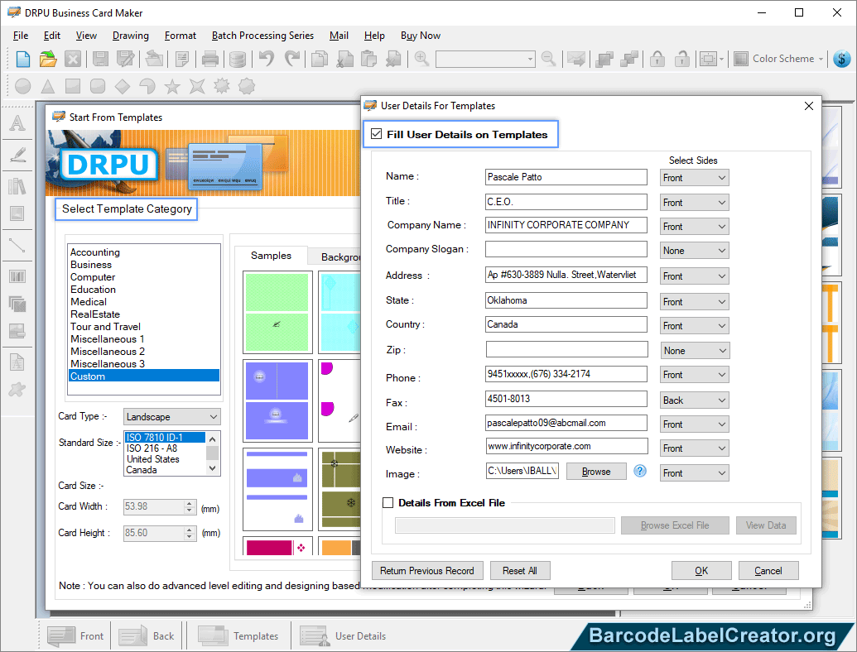This screenshot has height=652, width=857.
Task: Open the Drawing menu
Action: coord(130,36)
